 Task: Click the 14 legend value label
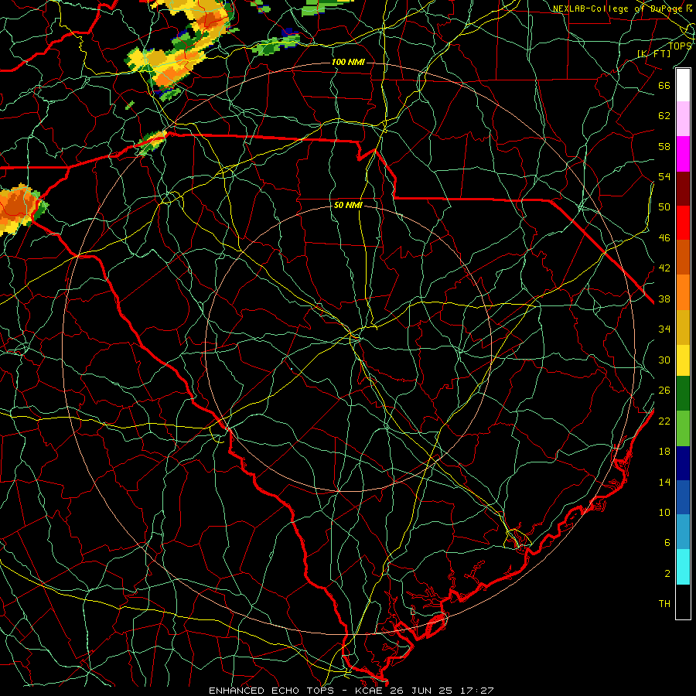(x=664, y=482)
